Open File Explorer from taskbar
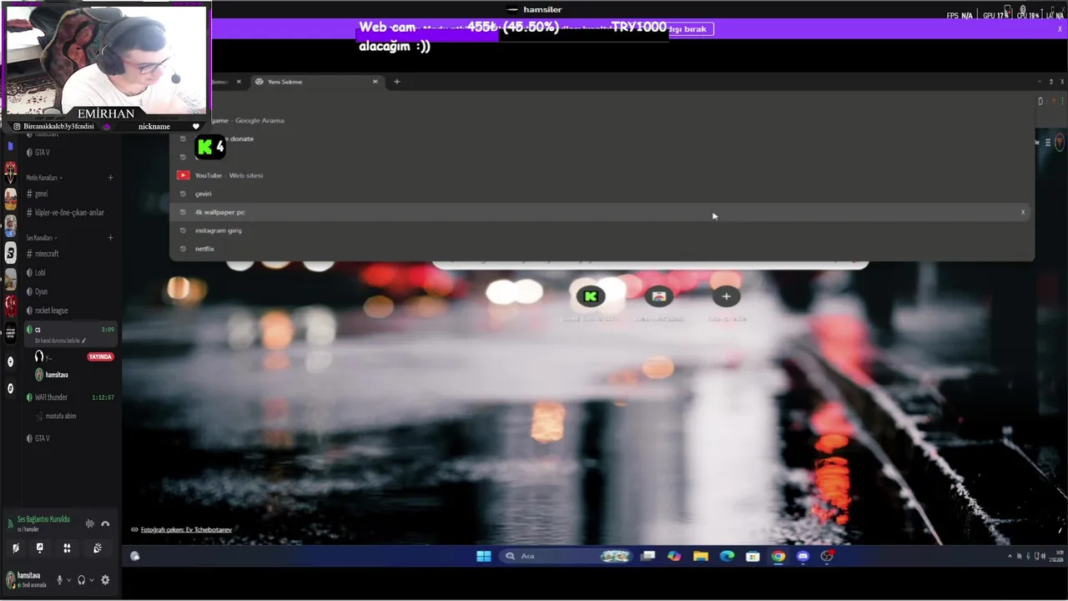Viewport: 1068px width, 601px height. tap(701, 556)
